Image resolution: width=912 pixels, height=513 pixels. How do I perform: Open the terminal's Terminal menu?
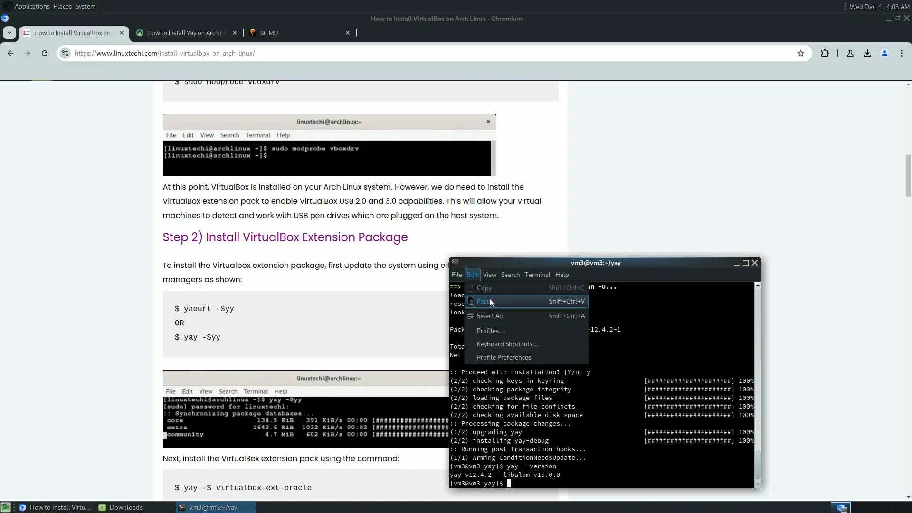point(537,275)
